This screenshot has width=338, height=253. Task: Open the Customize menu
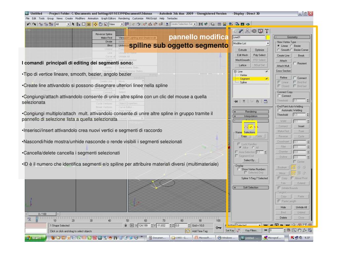point(138,18)
